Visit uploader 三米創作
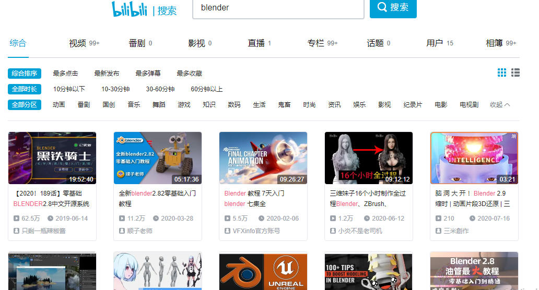 (456, 231)
